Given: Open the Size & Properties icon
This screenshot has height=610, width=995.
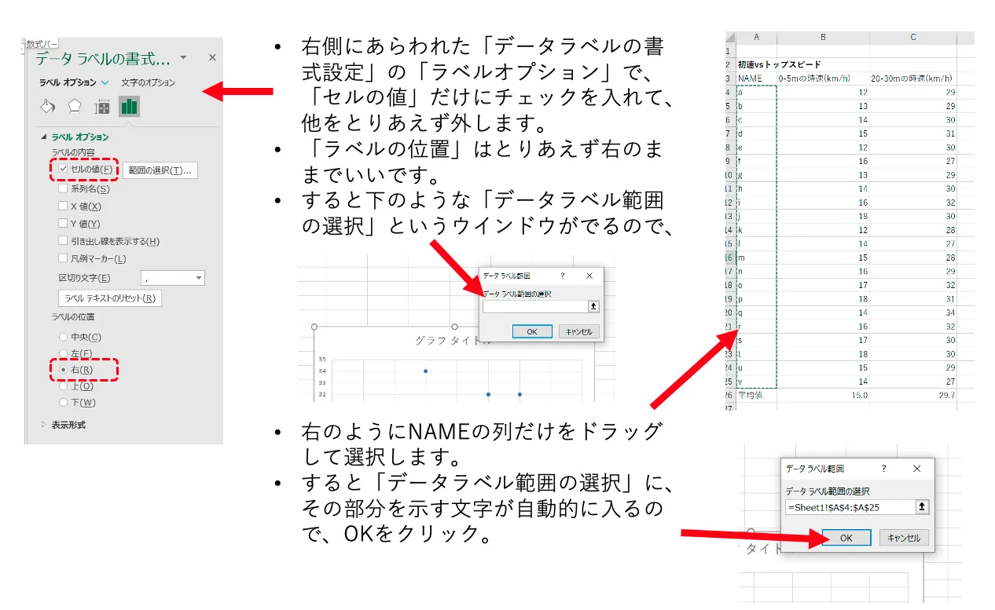Looking at the screenshot, I should point(101,107).
